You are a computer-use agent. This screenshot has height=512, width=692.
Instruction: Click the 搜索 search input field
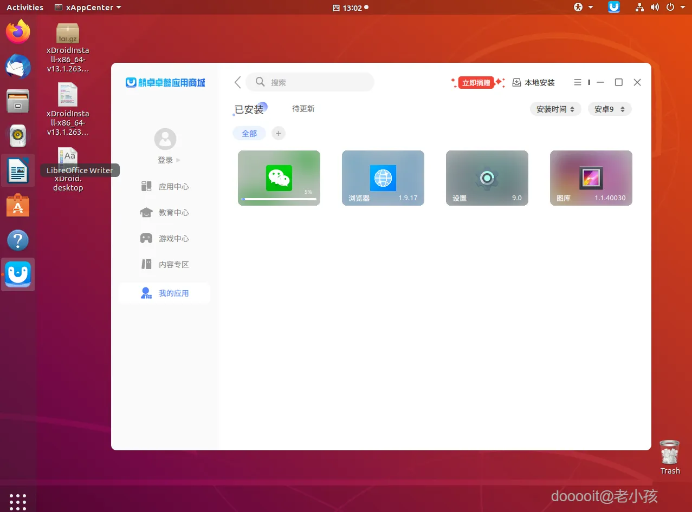click(x=310, y=82)
